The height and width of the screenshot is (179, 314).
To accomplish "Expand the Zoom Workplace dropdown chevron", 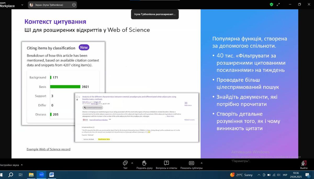I will click(22, 5).
